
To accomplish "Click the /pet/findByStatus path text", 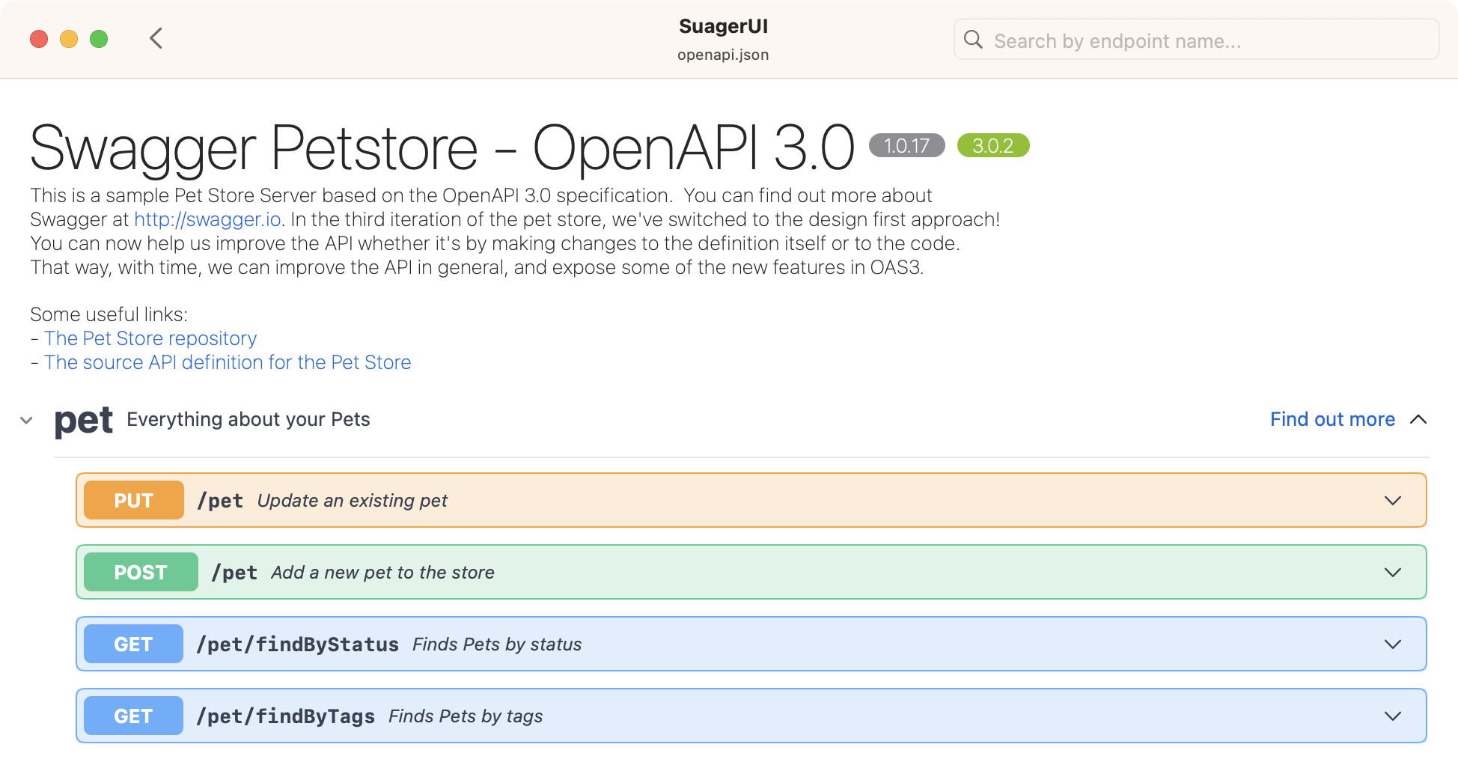I will [x=297, y=644].
